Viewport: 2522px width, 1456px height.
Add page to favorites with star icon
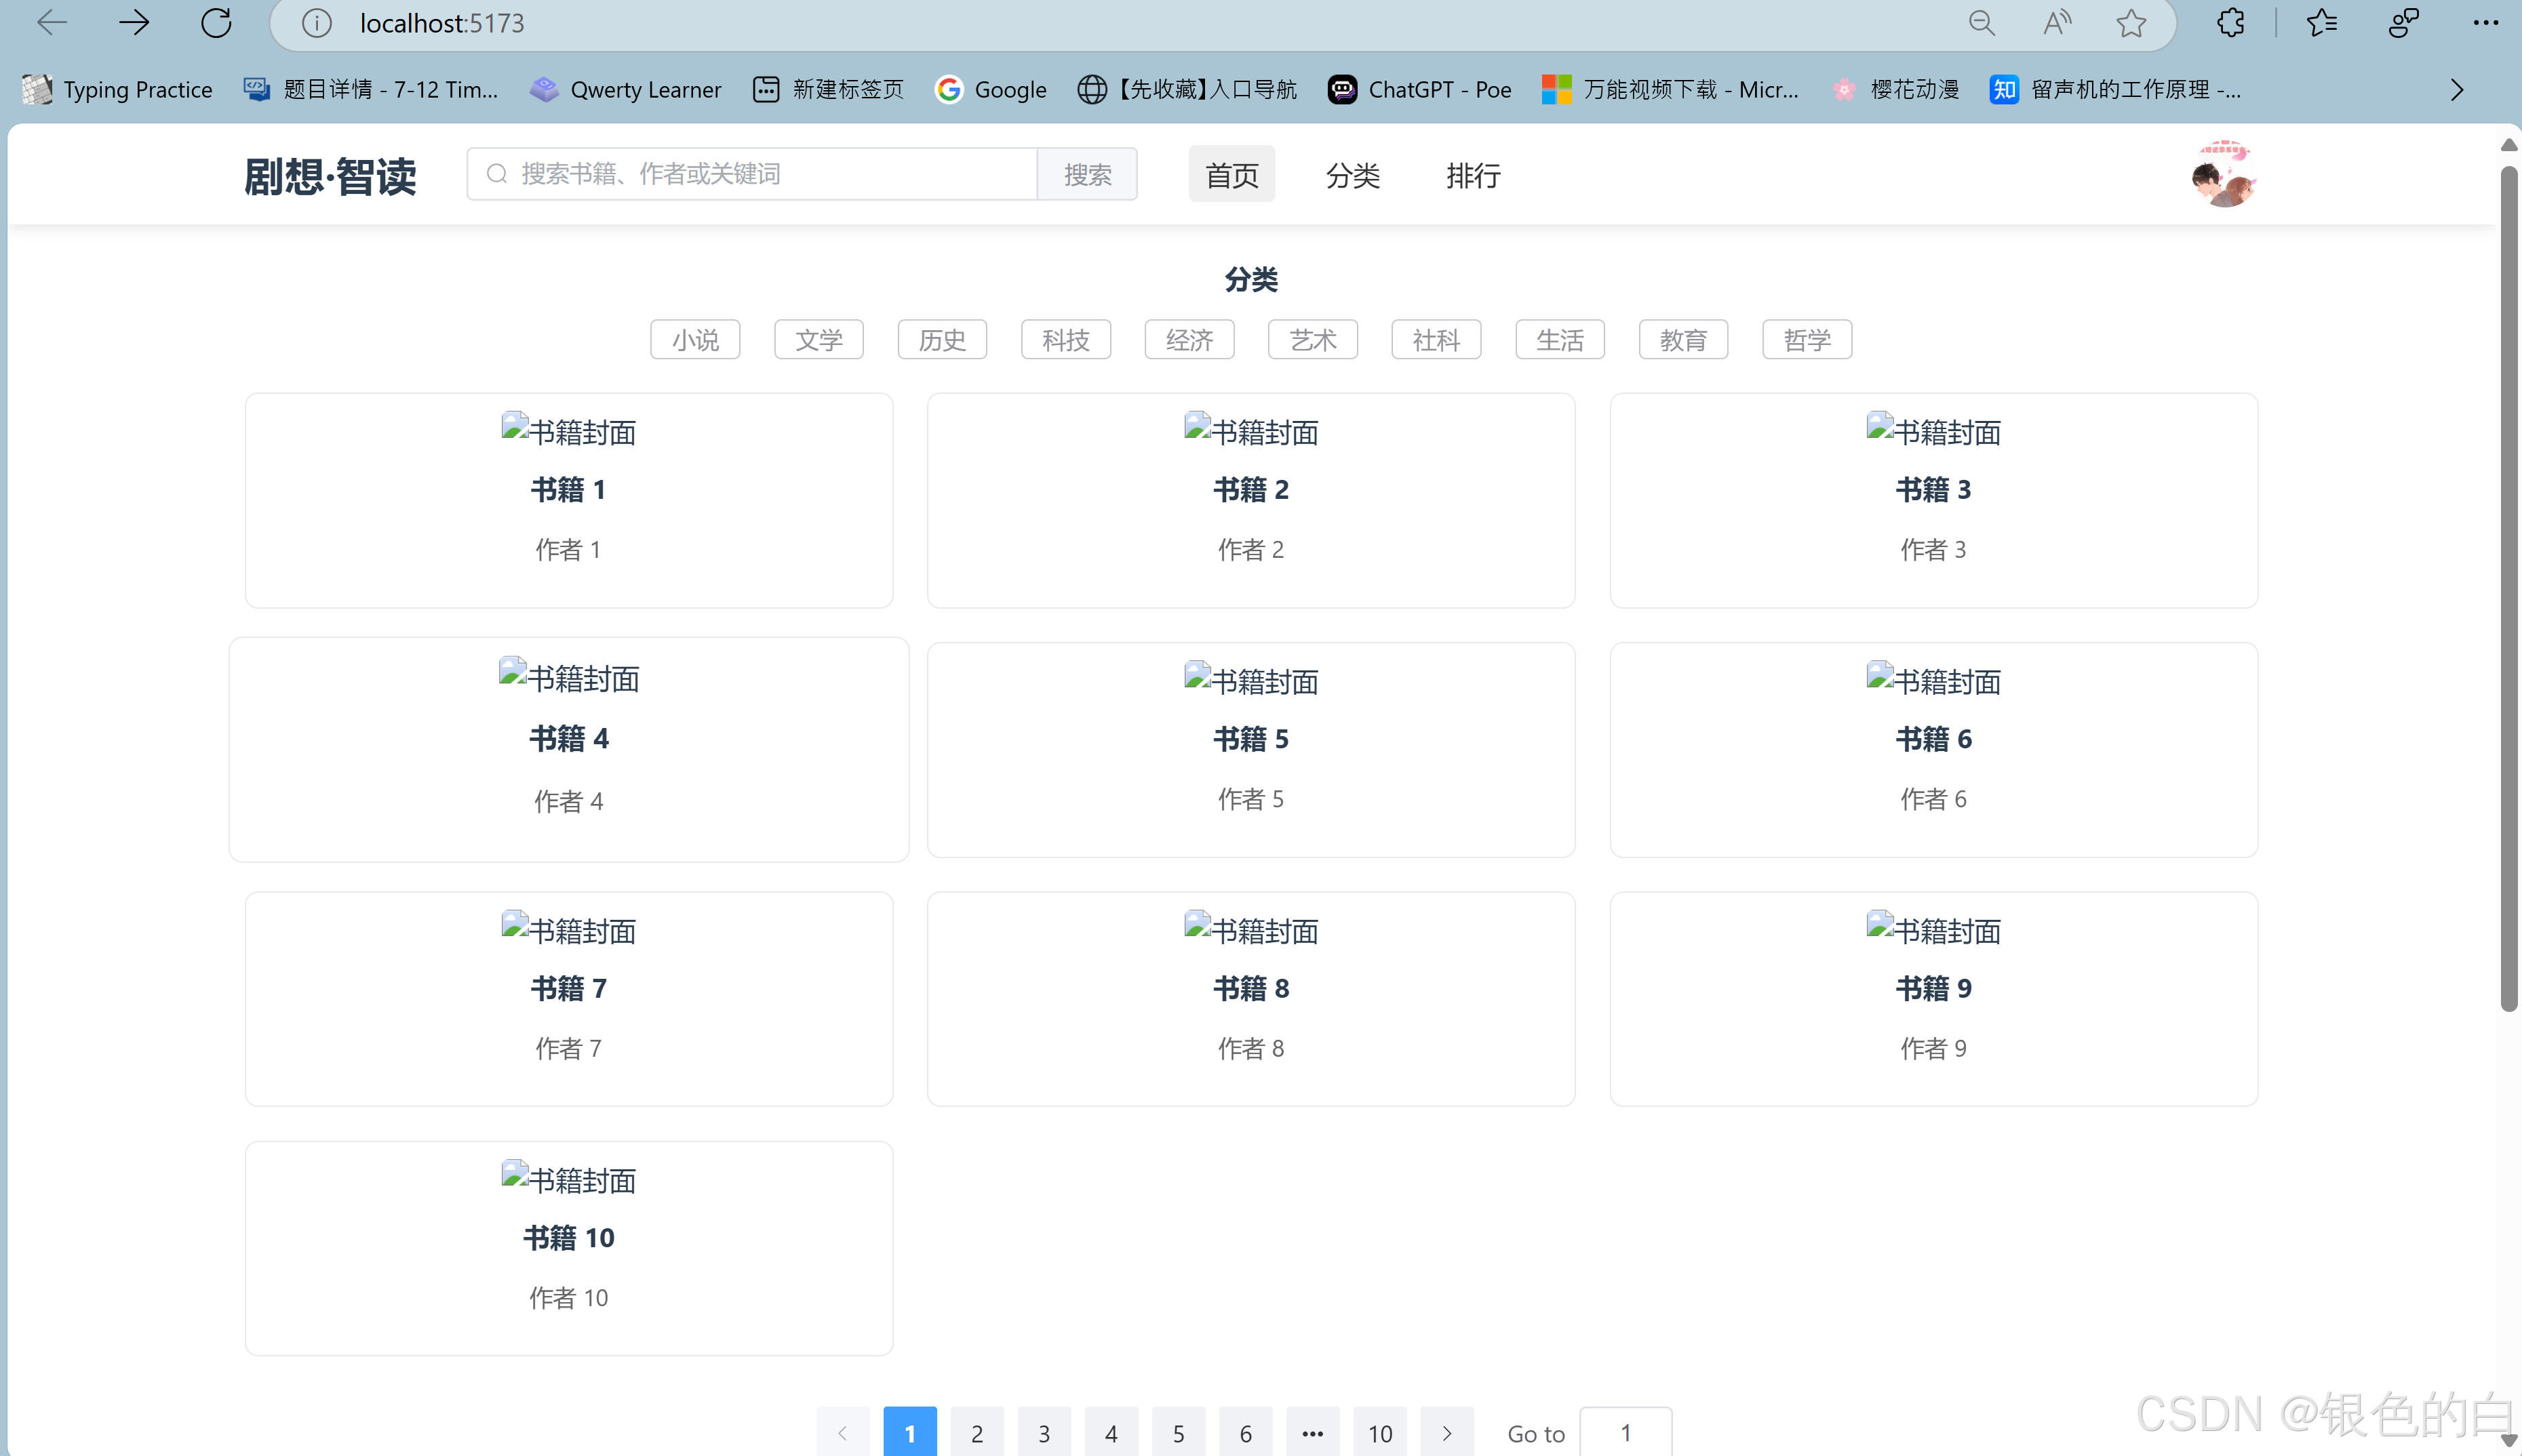[x=2131, y=23]
